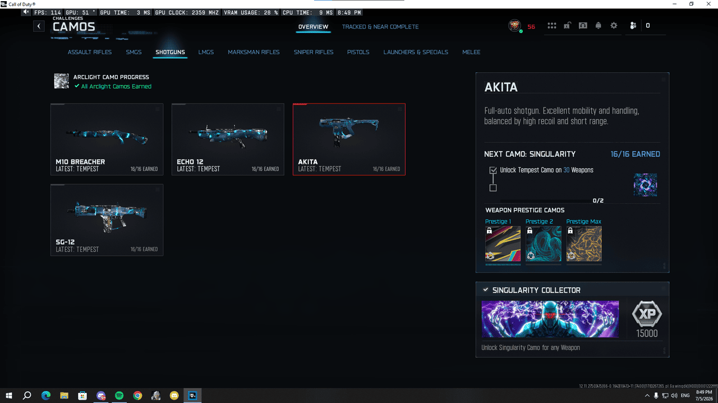This screenshot has width=718, height=403.
Task: Open the grid menu icon in header
Action: pyautogui.click(x=552, y=26)
